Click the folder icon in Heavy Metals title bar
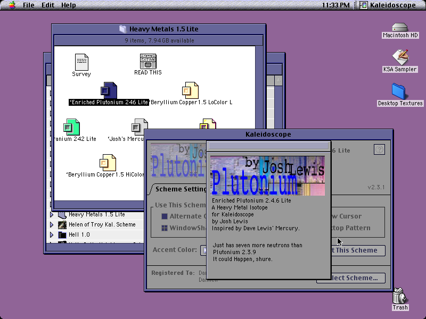 pos(123,29)
